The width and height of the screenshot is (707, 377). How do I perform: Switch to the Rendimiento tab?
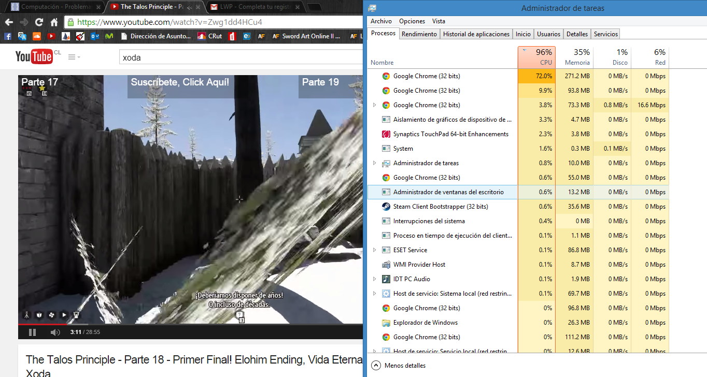click(419, 34)
